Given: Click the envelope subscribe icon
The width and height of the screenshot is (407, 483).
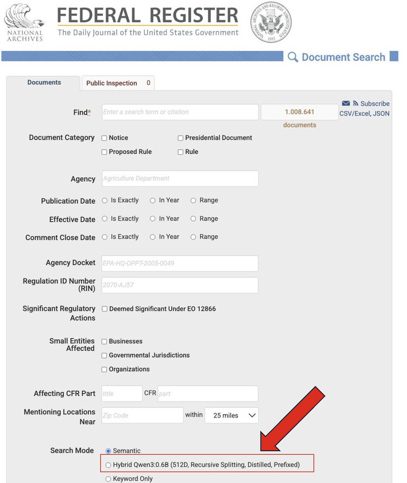Looking at the screenshot, I should tap(346, 103).
